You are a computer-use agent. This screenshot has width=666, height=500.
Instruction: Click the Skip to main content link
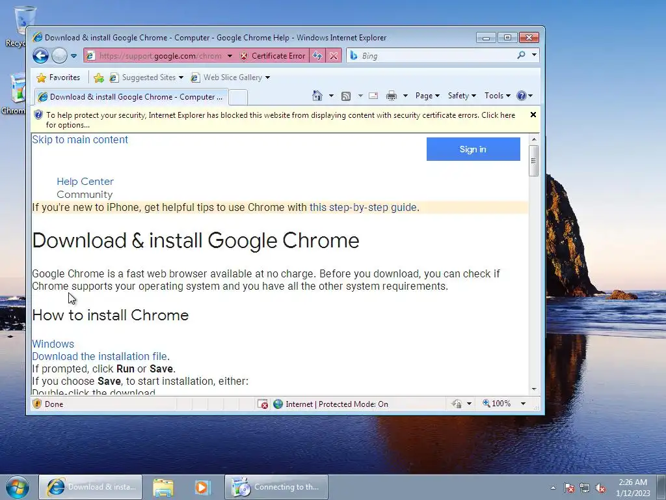click(80, 140)
